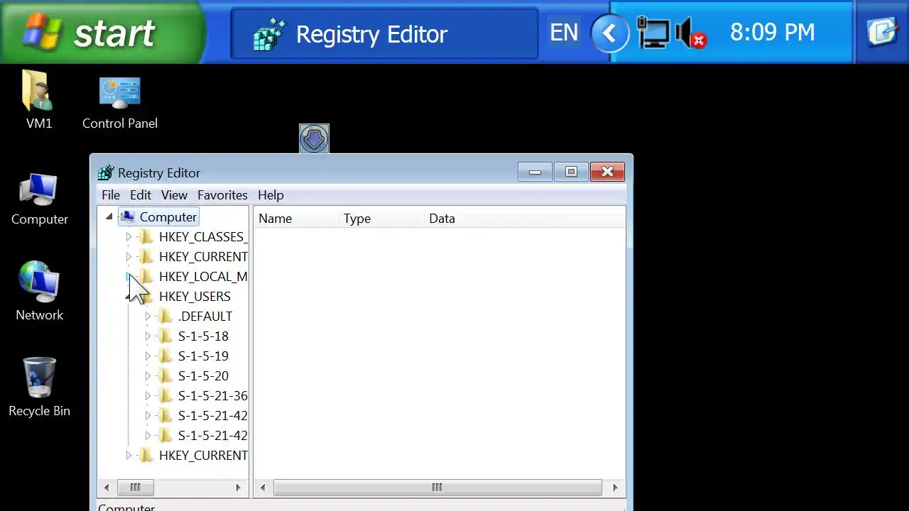Click Registry Editor taskbar button
The width and height of the screenshot is (909, 511).
[384, 33]
